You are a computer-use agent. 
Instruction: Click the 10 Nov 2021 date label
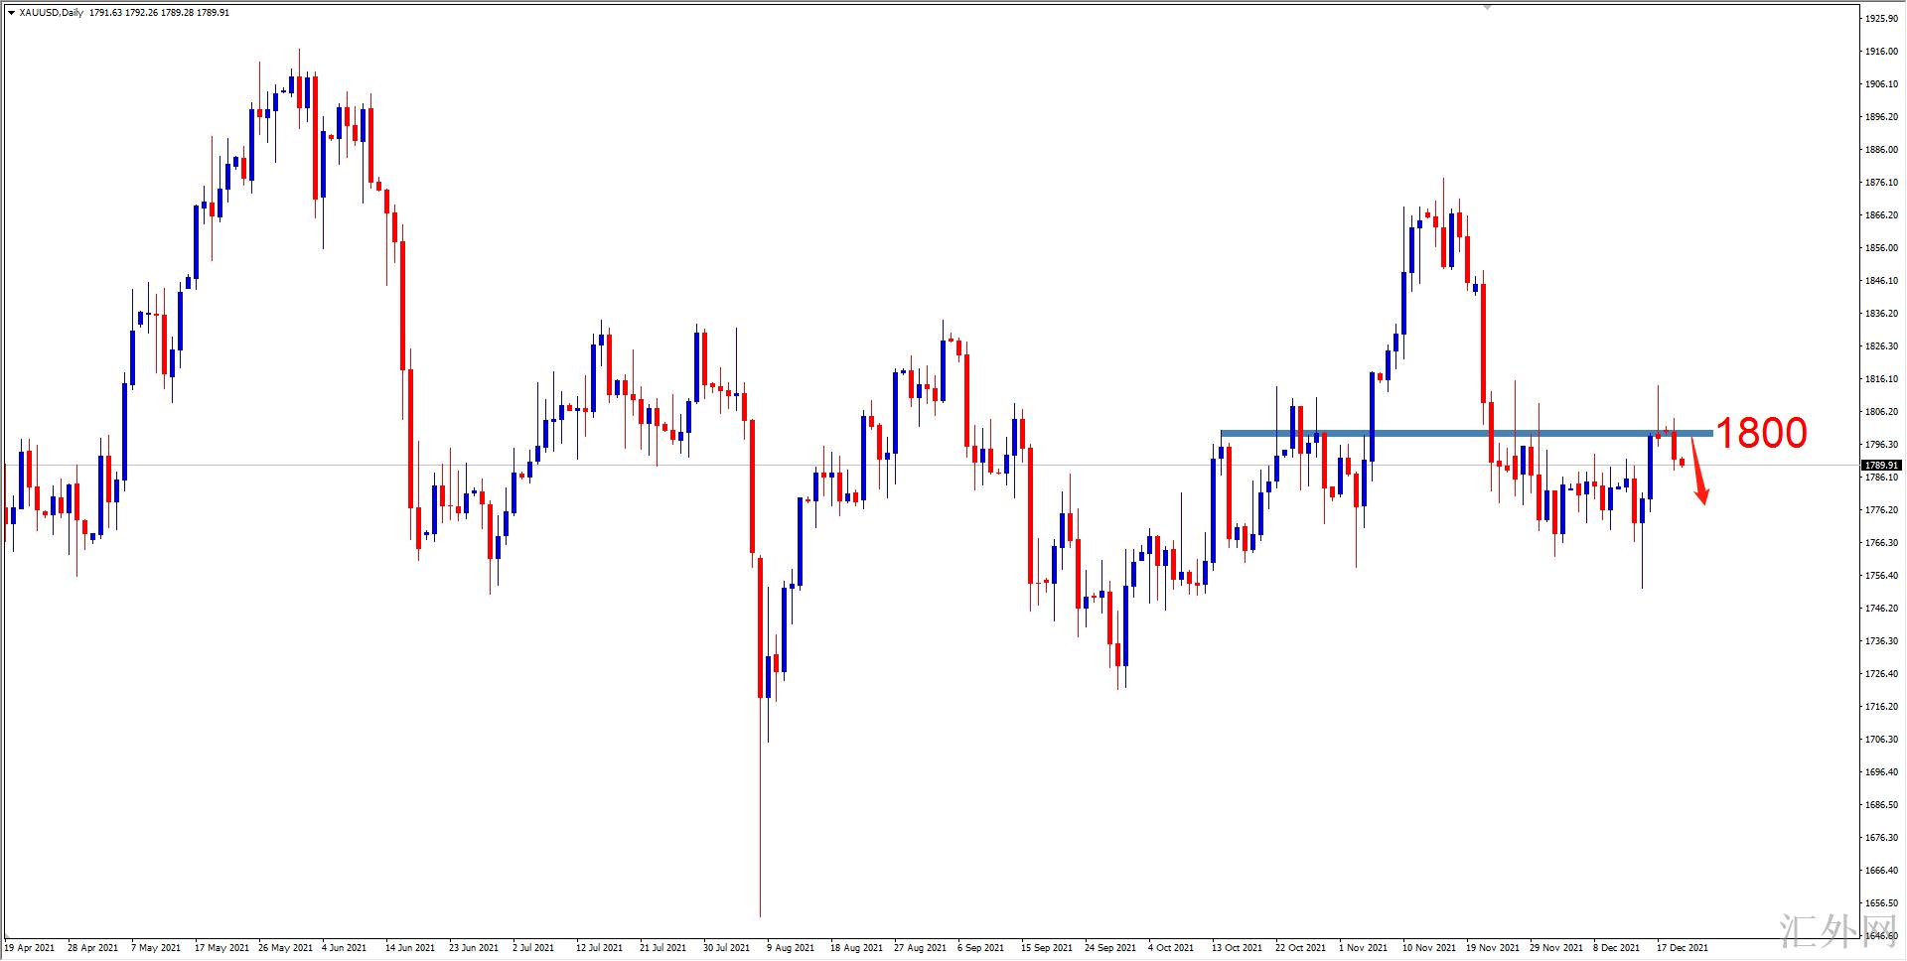(1429, 948)
